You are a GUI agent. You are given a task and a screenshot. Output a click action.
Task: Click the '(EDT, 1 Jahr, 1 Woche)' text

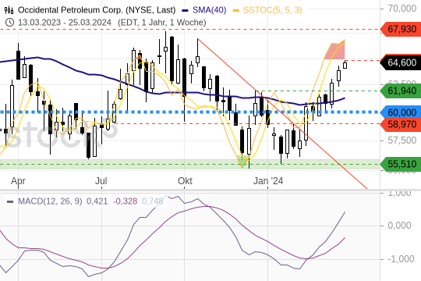click(162, 23)
